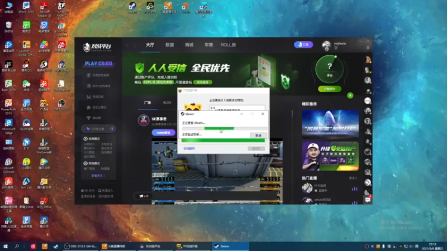Open WeChat green desktop icon
Image resolution: width=447 pixels, height=251 pixels.
point(26,85)
